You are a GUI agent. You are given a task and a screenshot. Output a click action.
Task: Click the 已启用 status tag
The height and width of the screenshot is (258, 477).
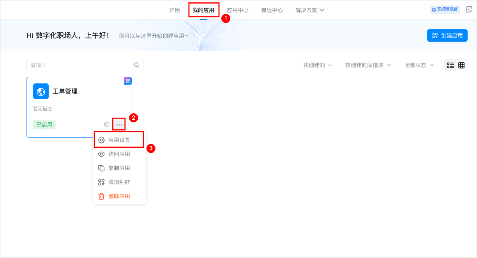tap(44, 125)
